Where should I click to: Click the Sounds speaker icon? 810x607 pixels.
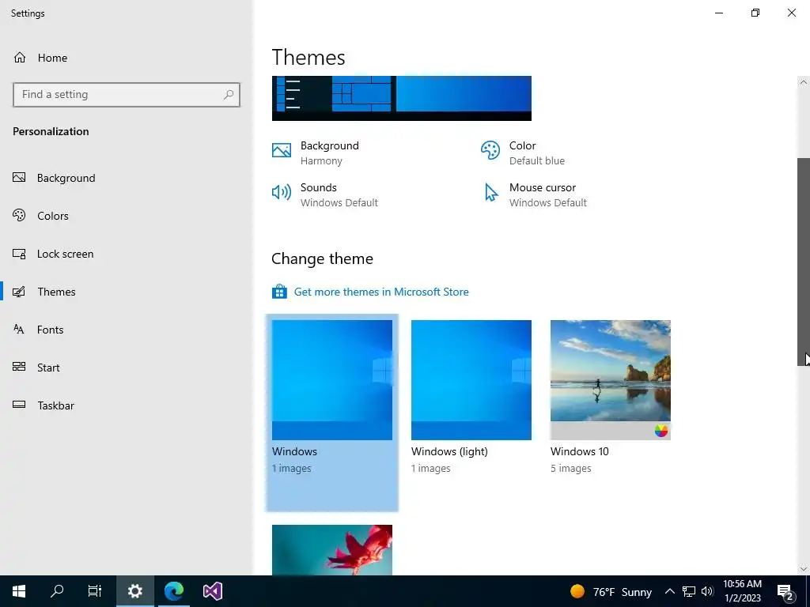[x=282, y=193]
